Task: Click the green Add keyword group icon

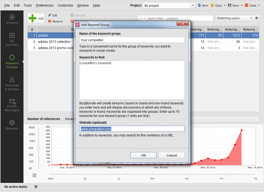Action: (33, 18)
